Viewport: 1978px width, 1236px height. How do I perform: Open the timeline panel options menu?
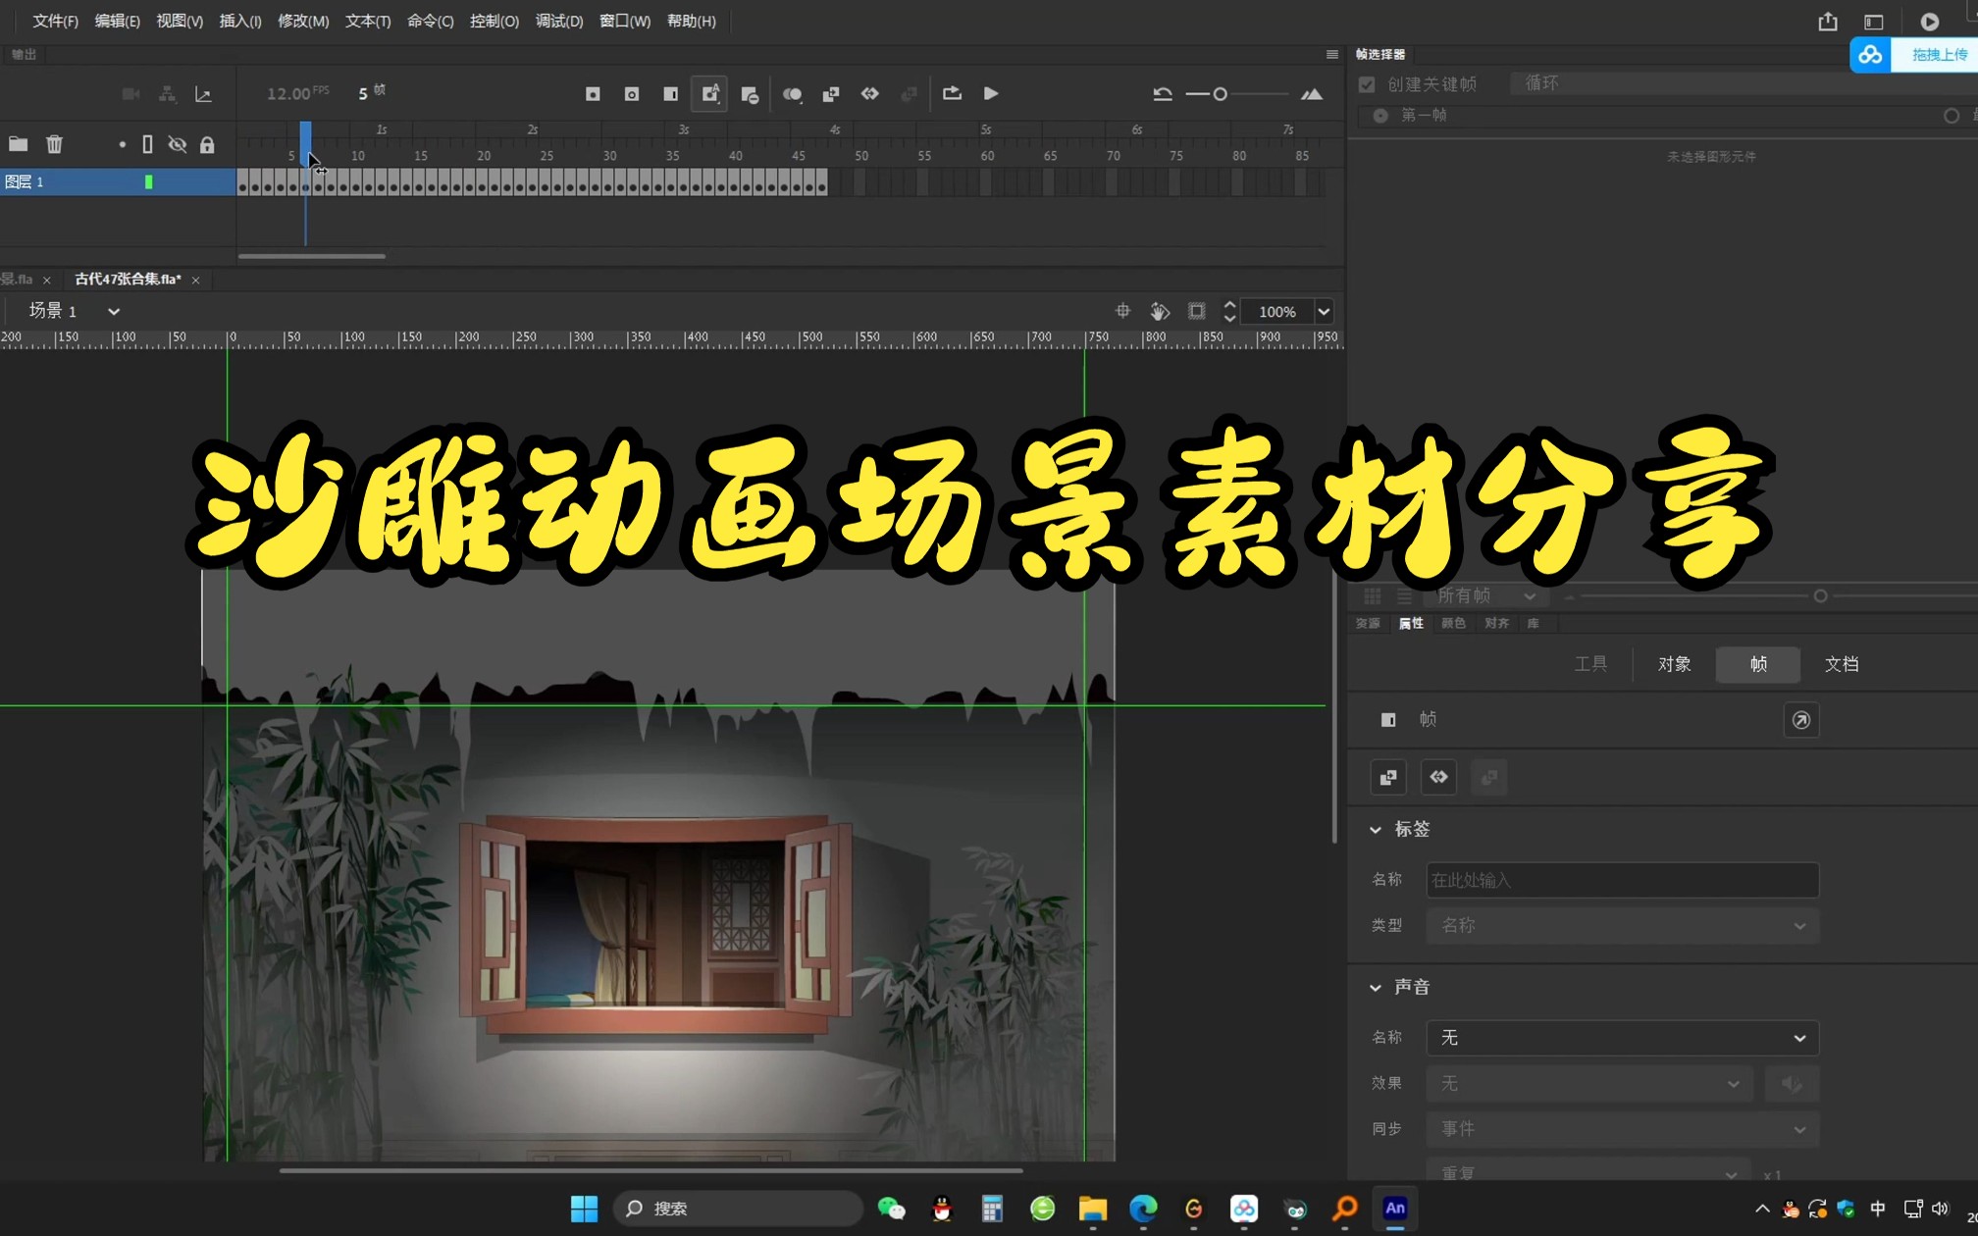point(1331,55)
